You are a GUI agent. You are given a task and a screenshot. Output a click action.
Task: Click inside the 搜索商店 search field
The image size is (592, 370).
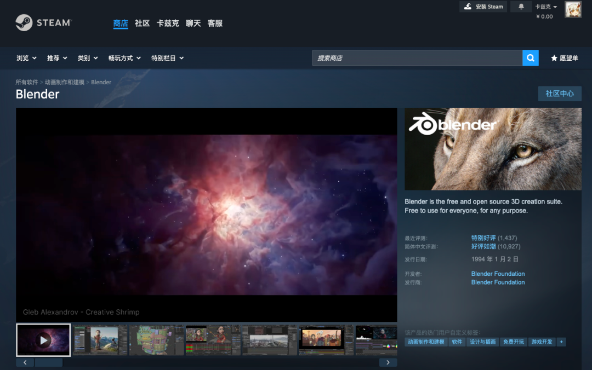pyautogui.click(x=417, y=58)
